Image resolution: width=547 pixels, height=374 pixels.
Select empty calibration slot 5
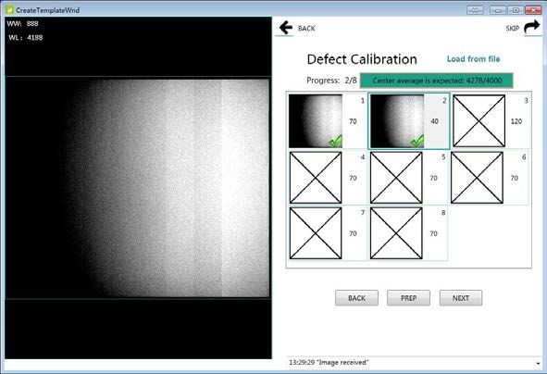click(x=396, y=178)
